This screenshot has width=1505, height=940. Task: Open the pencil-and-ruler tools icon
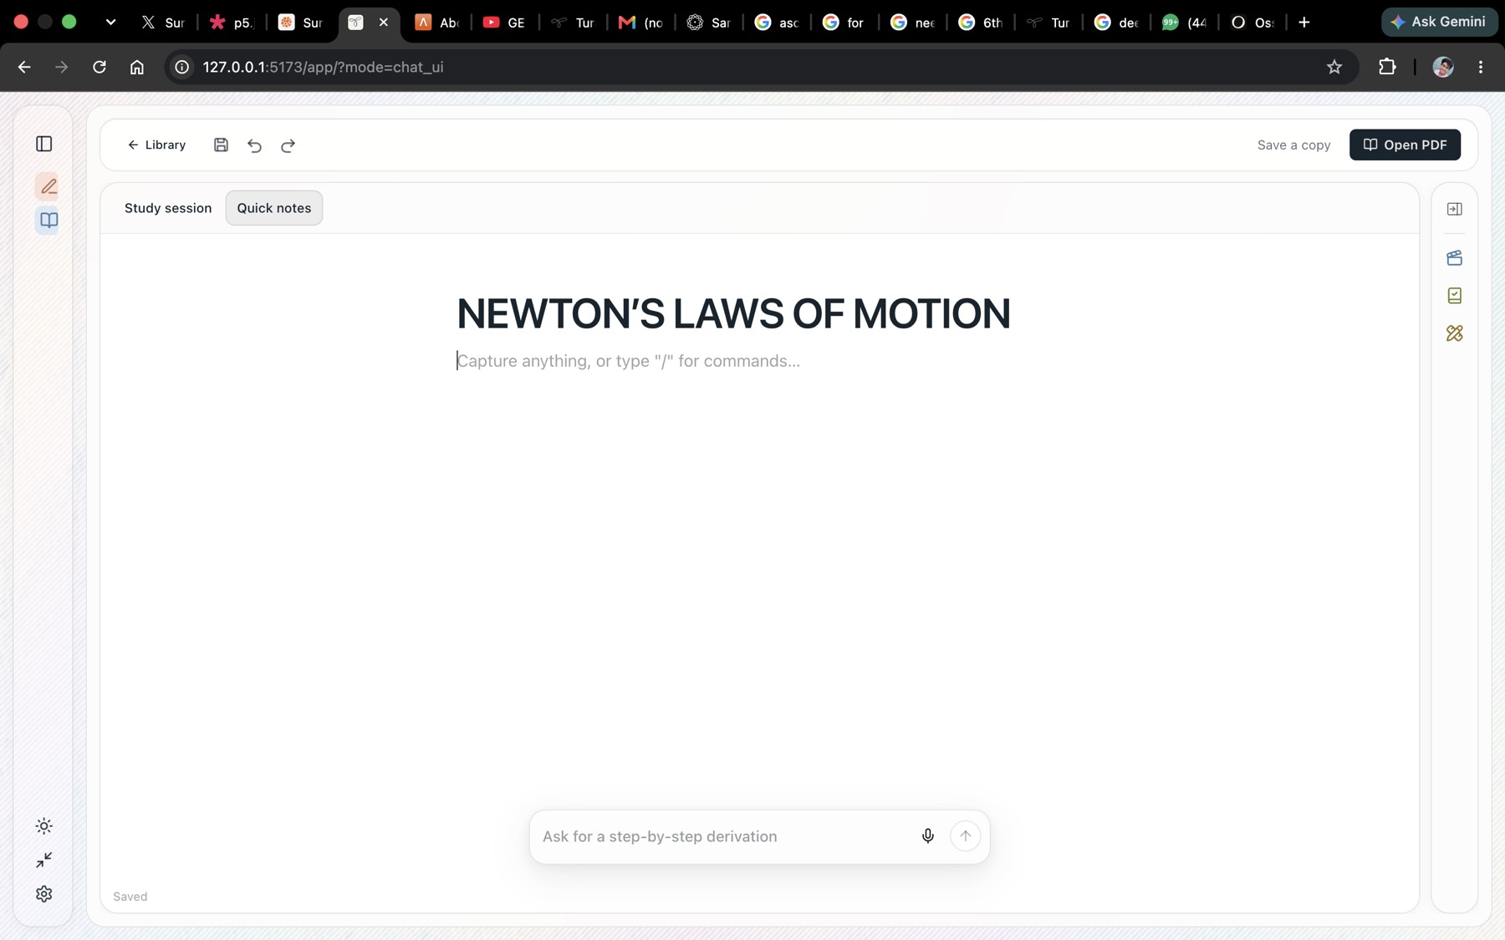point(1455,333)
